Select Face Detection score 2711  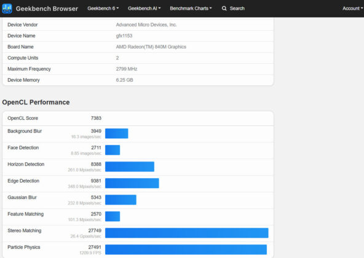click(x=96, y=147)
